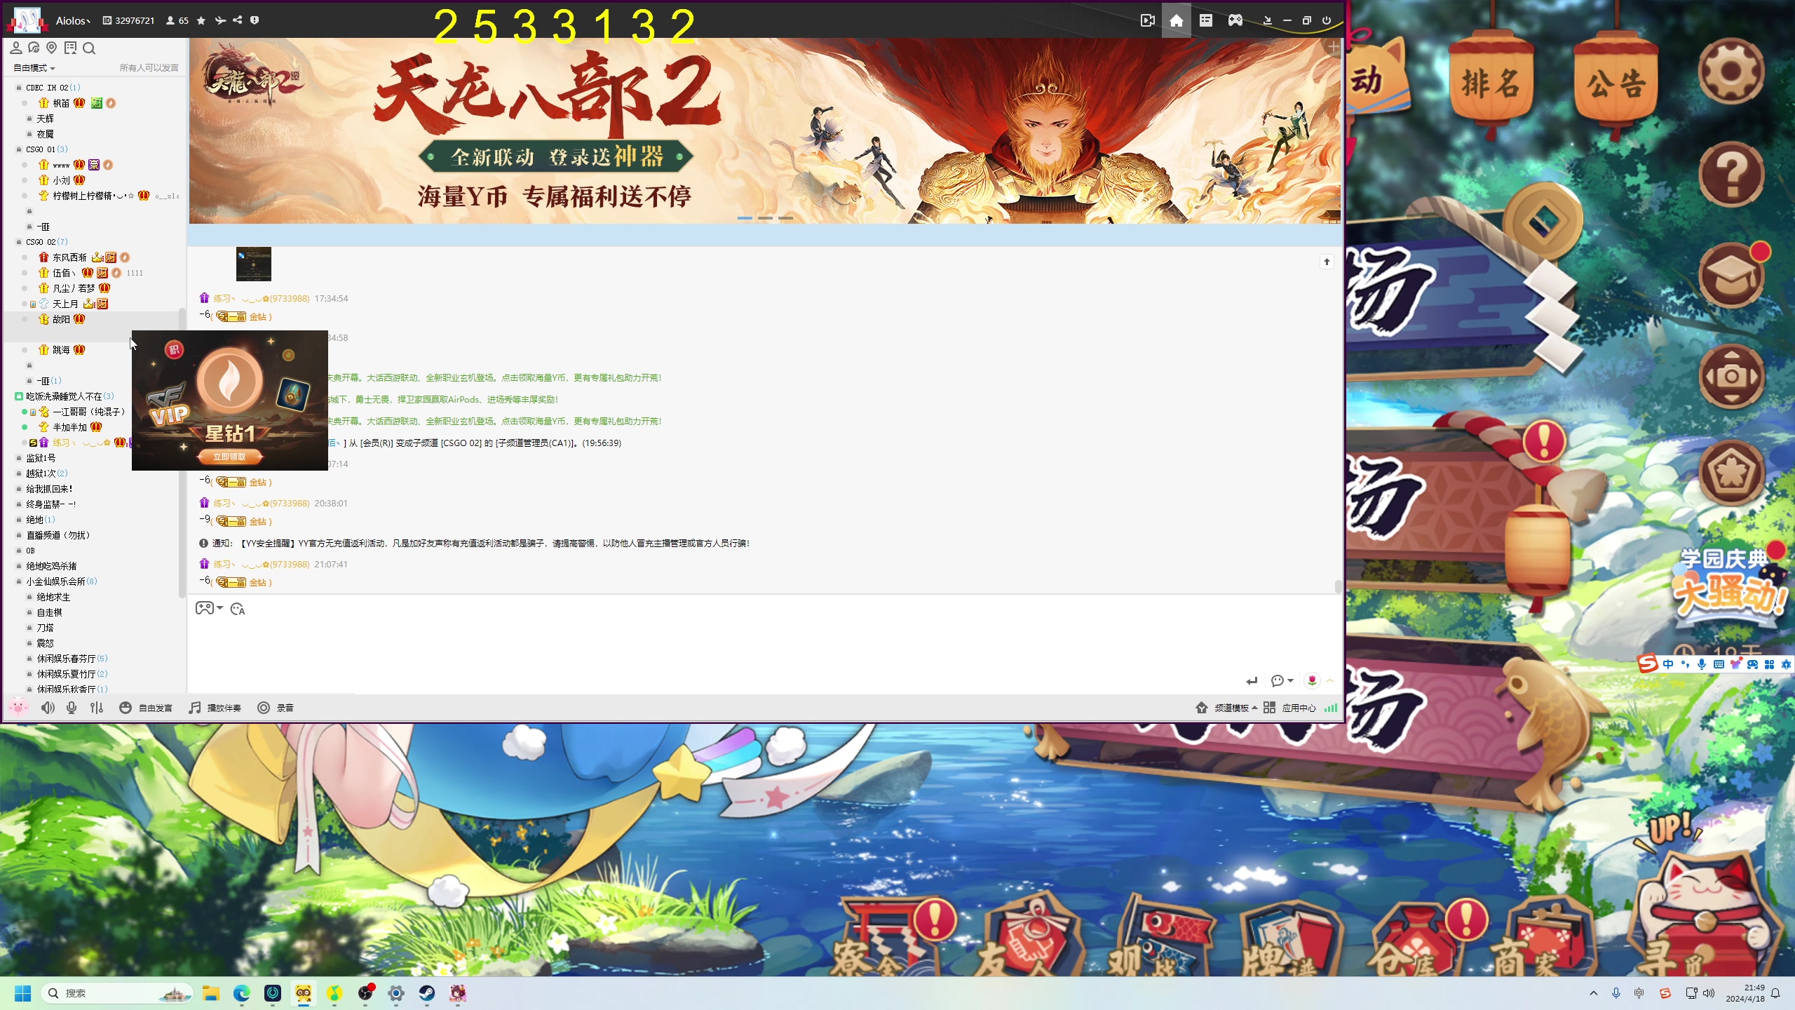Toggle Sogou punctuation mode button
This screenshot has height=1010, width=1795.
(1685, 664)
